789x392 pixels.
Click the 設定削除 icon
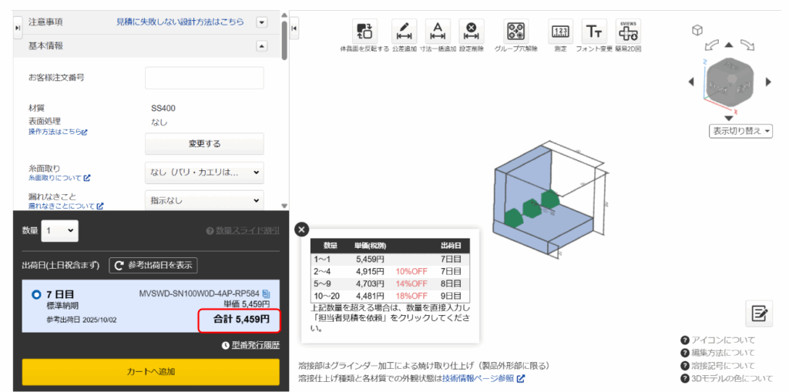[x=471, y=32]
